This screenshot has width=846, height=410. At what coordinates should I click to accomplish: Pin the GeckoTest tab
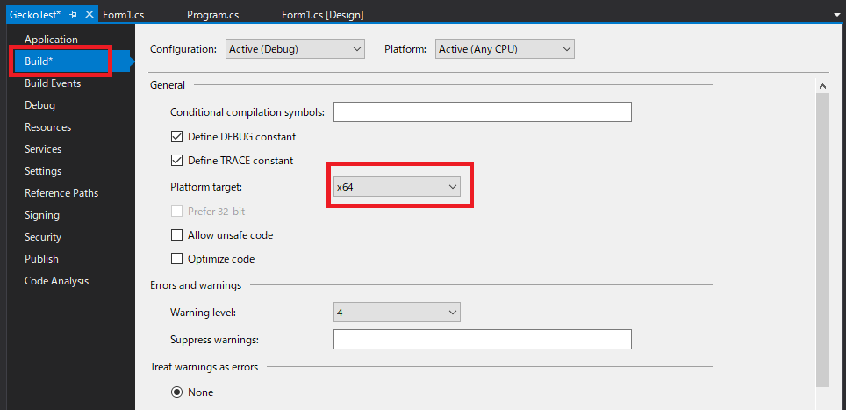[74, 15]
